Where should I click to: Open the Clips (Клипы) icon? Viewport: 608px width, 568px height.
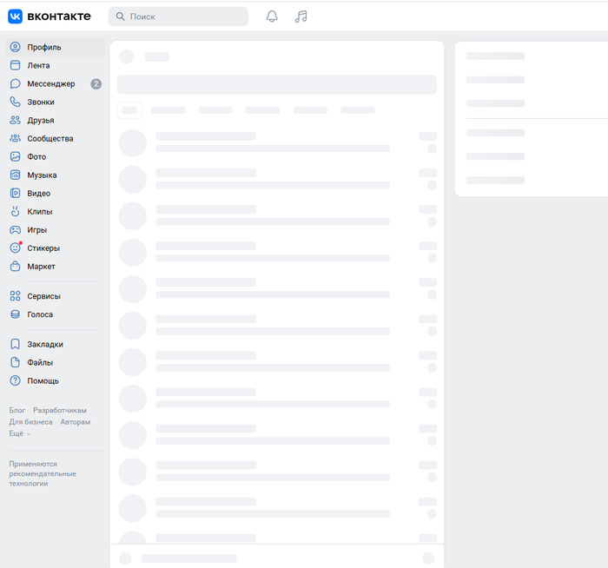tap(15, 212)
